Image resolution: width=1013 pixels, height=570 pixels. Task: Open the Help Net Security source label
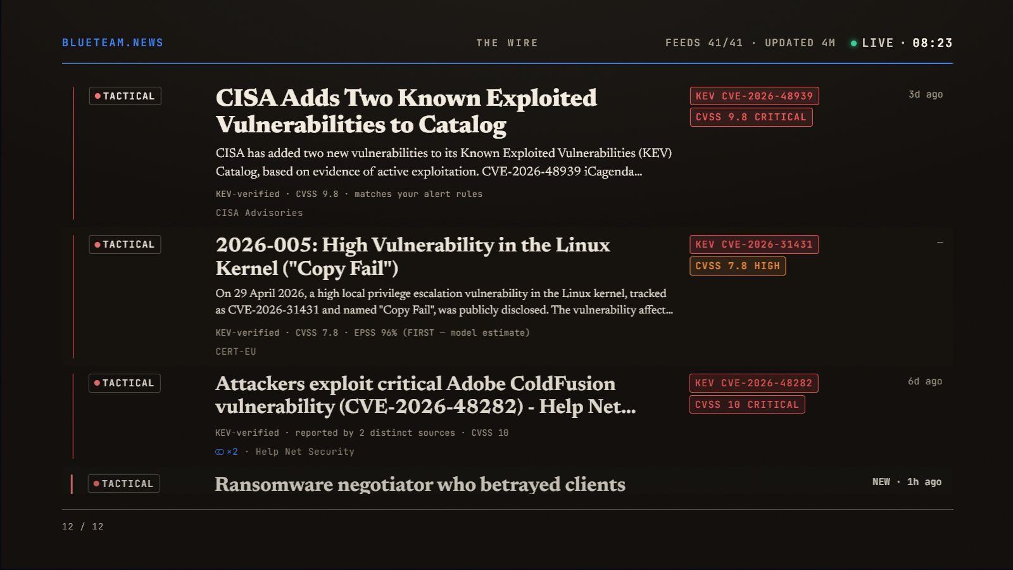(305, 452)
